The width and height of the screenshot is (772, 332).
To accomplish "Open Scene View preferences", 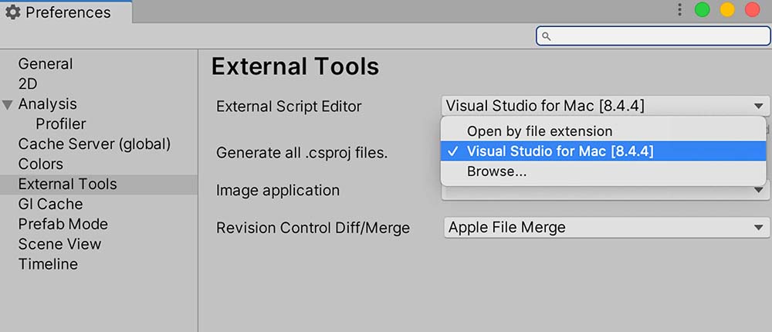I will (59, 245).
